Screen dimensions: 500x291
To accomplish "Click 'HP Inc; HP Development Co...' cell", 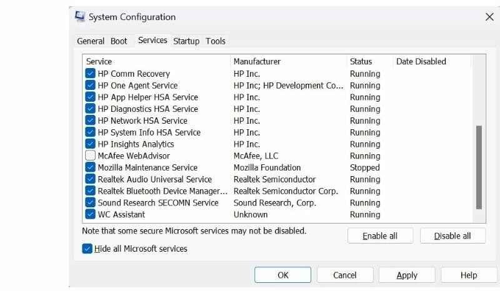I will [288, 86].
